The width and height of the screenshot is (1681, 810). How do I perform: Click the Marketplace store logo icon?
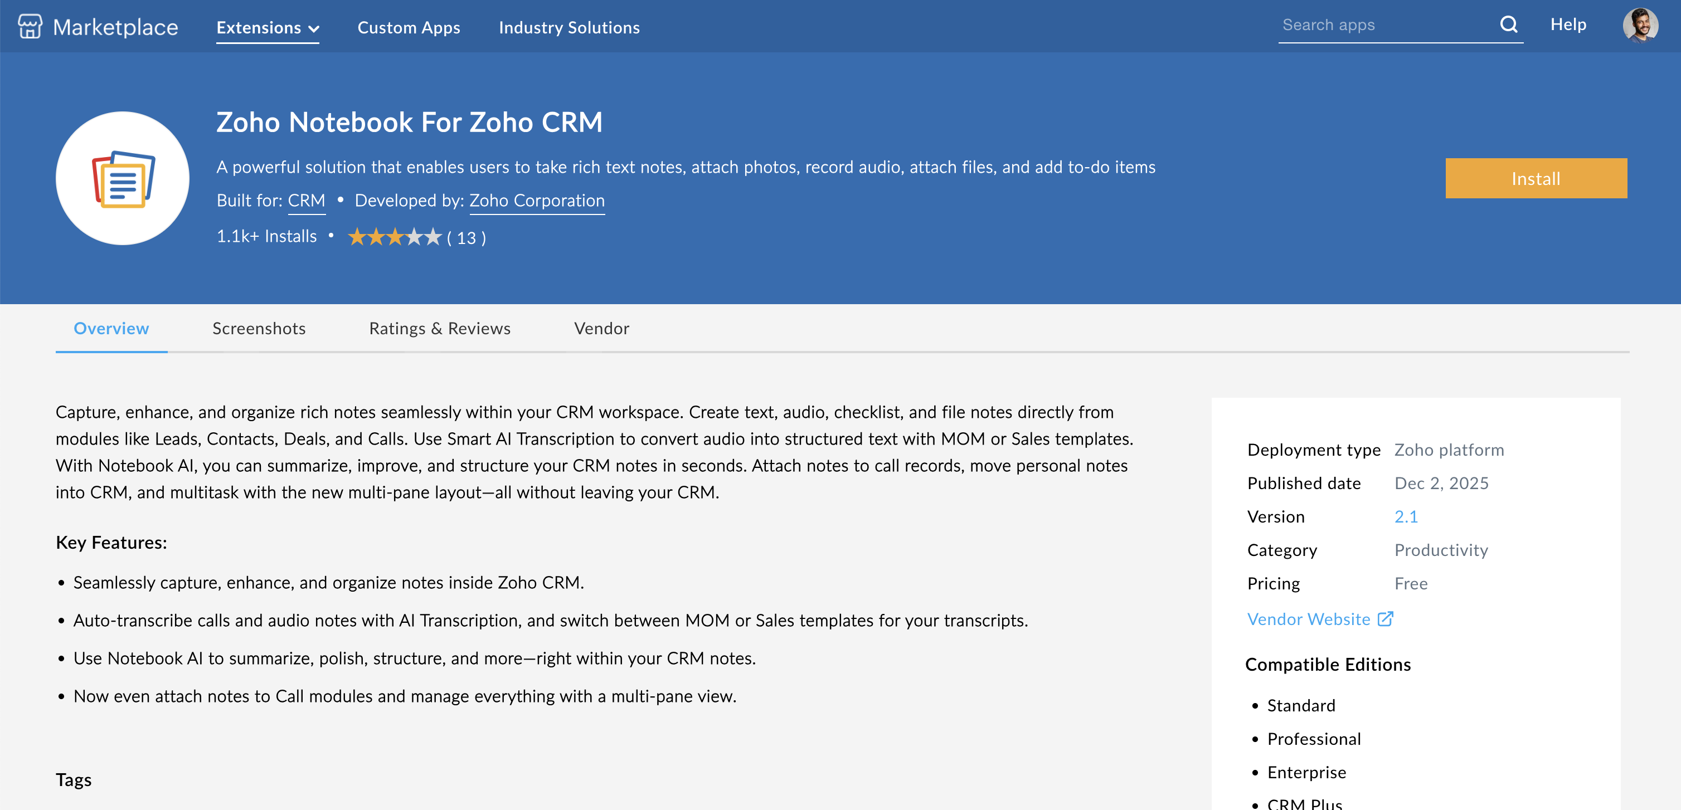tap(30, 27)
